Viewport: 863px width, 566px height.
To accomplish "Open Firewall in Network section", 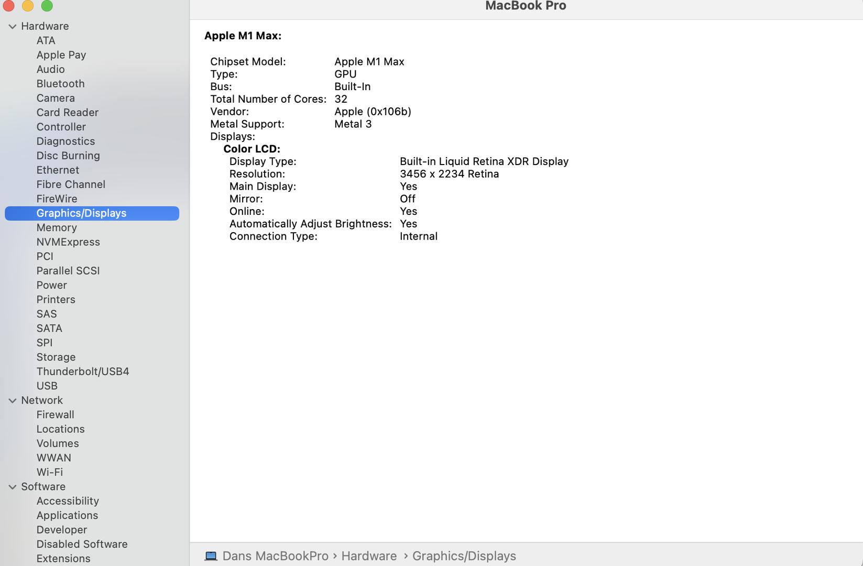I will tap(55, 415).
